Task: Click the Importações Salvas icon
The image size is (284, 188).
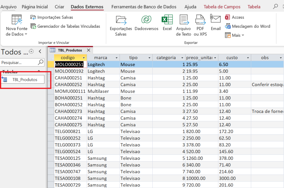Action: 33,17
